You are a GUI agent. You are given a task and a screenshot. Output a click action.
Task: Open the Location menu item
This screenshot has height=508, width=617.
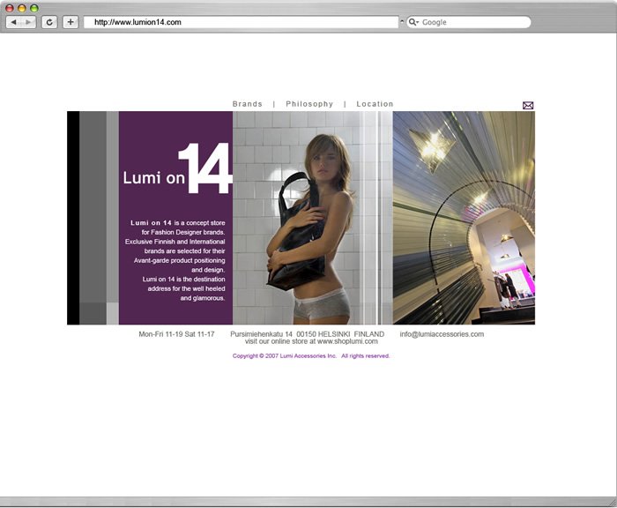click(375, 104)
